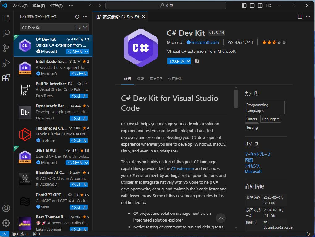Open the Run and Debug view

6,63
